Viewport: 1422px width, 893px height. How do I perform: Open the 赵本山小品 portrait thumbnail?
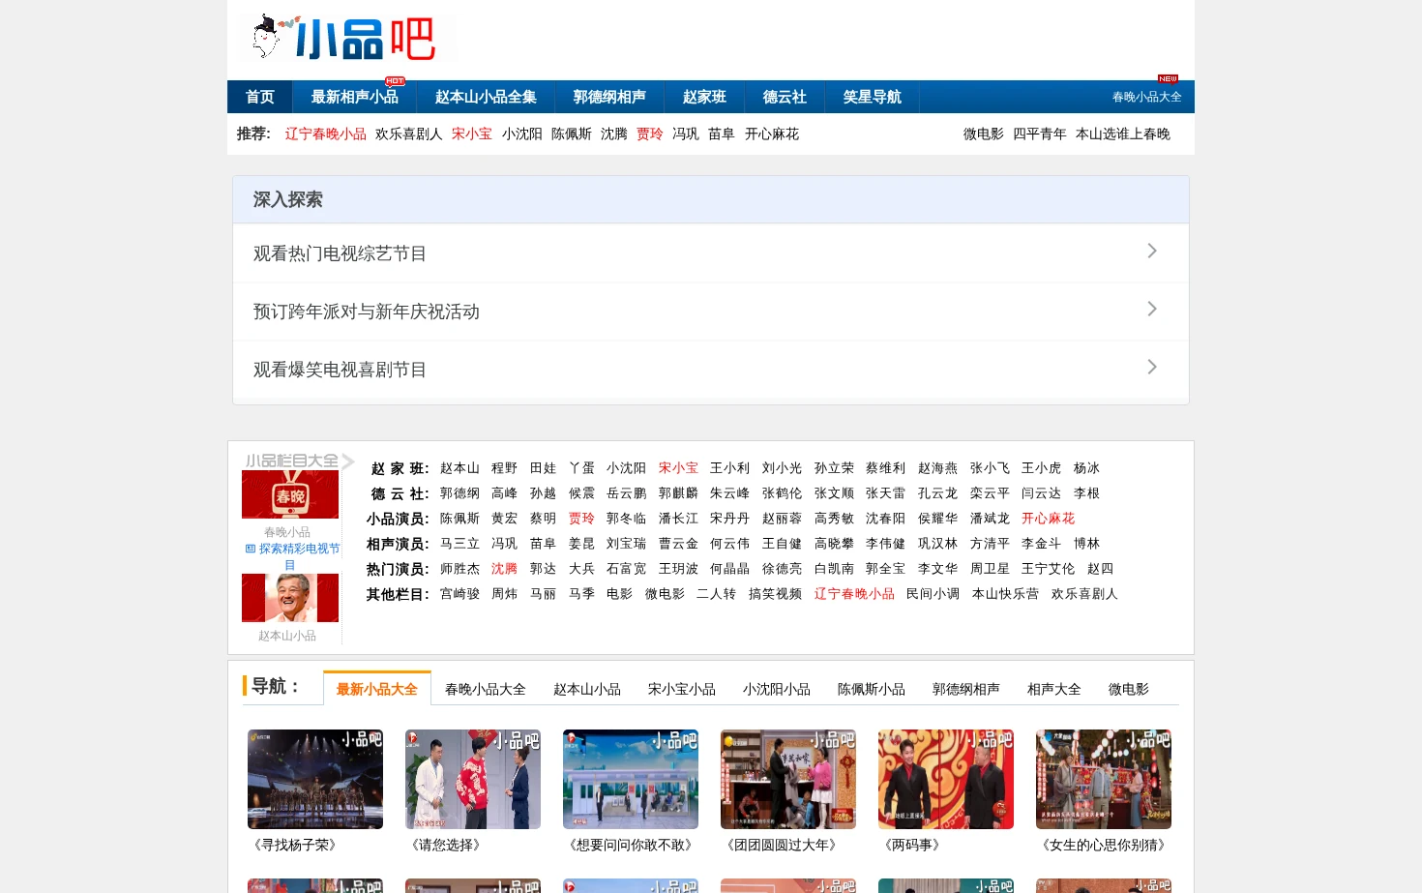point(290,598)
